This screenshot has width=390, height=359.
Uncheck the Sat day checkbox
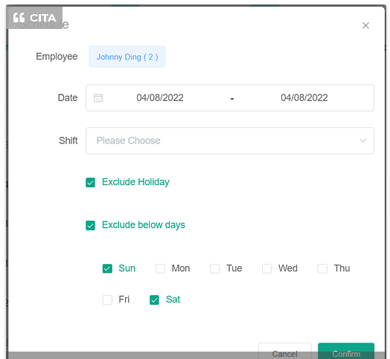(154, 300)
